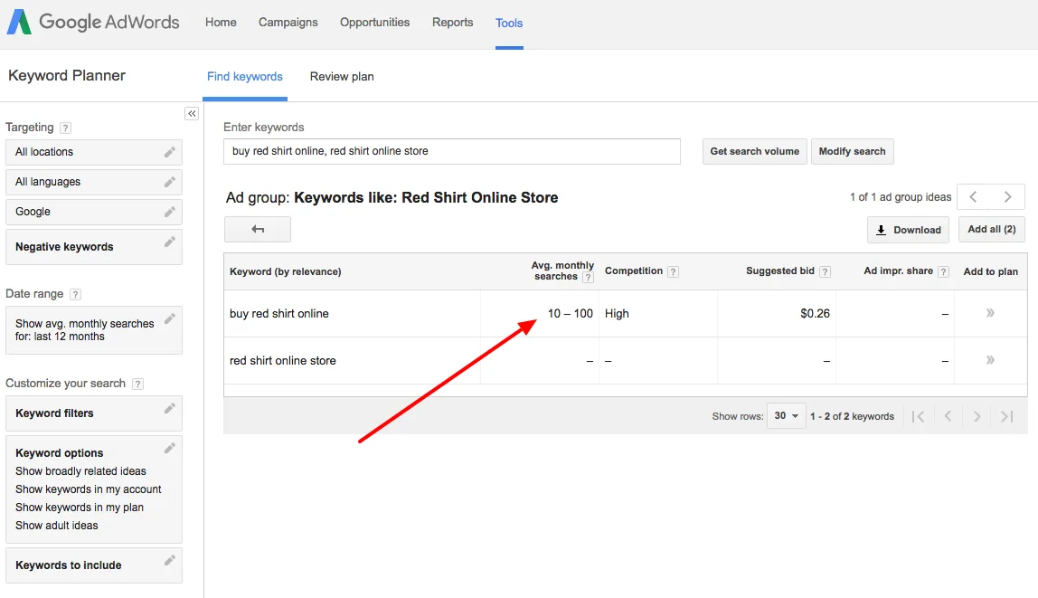Select 'red shirt online store' keyword
Screen dimensions: 1038x598
click(283, 360)
